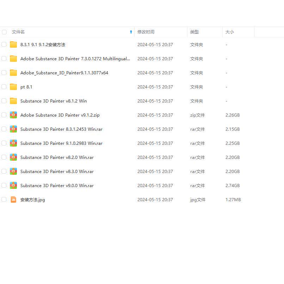Viewport: 284px width, 284px height.
Task: Open the pt 8.1 folder name
Action: (26, 87)
